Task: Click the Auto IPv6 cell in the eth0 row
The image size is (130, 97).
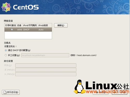Action: tap(41, 30)
